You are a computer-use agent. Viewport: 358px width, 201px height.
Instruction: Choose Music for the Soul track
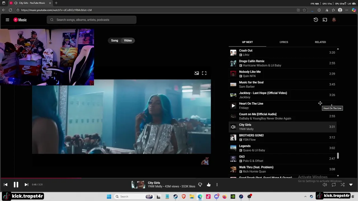tap(282, 84)
